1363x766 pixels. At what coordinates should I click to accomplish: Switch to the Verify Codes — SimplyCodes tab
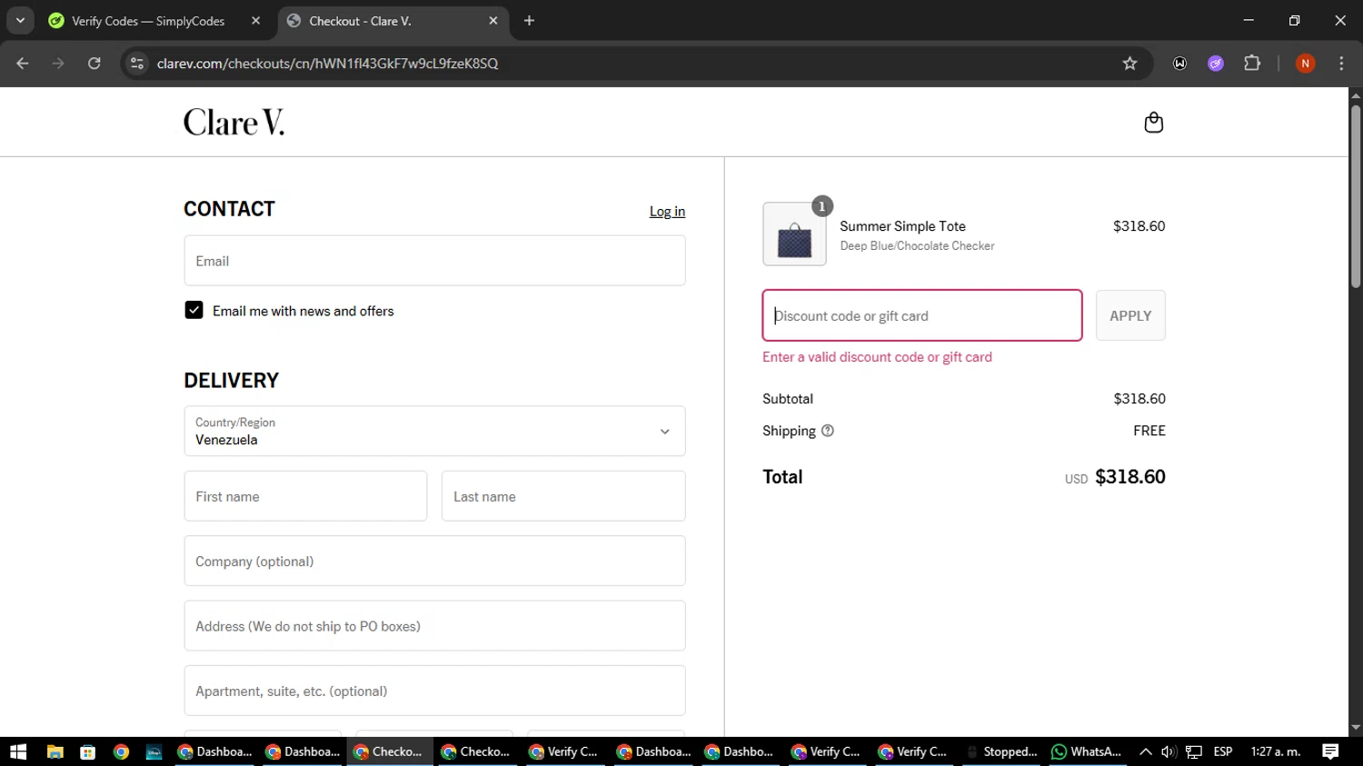(x=150, y=21)
